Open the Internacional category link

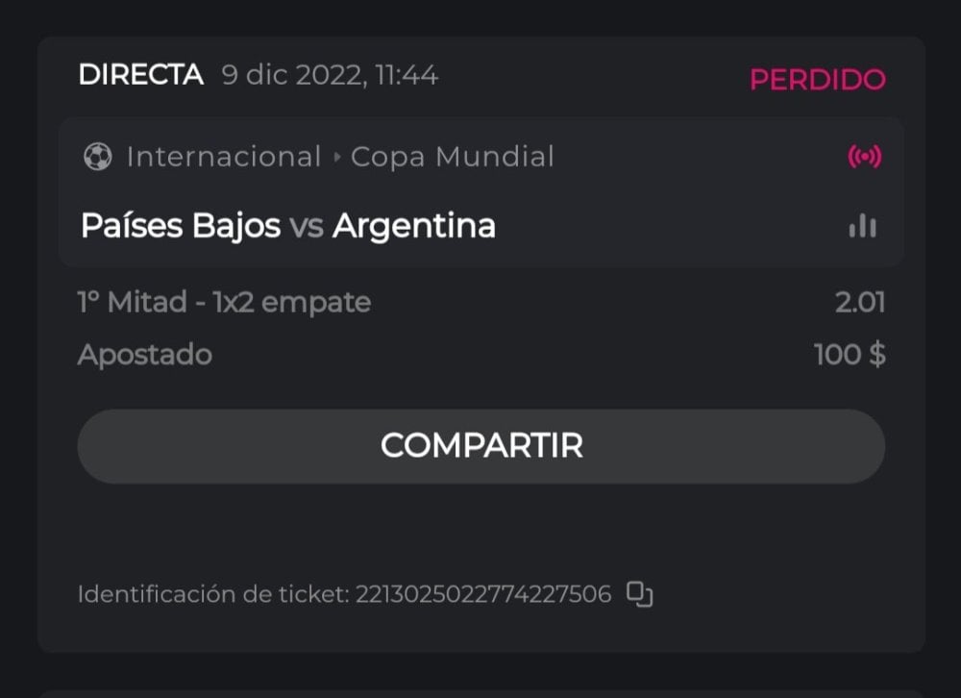point(224,157)
